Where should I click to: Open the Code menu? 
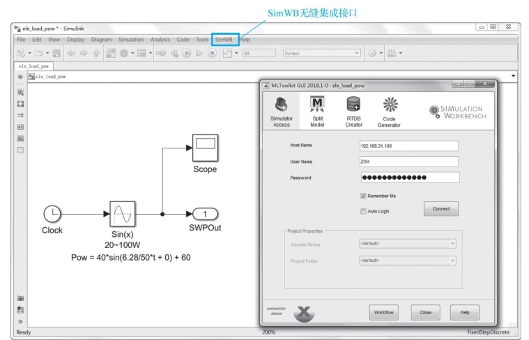click(183, 40)
